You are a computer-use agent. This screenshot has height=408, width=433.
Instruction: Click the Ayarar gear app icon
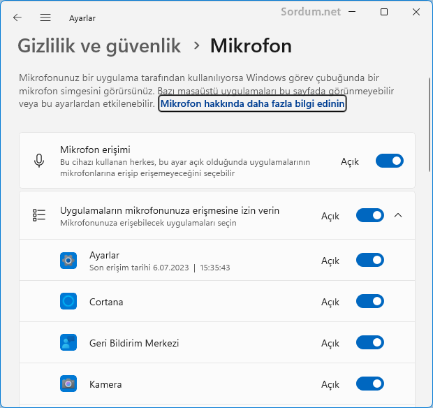68,260
